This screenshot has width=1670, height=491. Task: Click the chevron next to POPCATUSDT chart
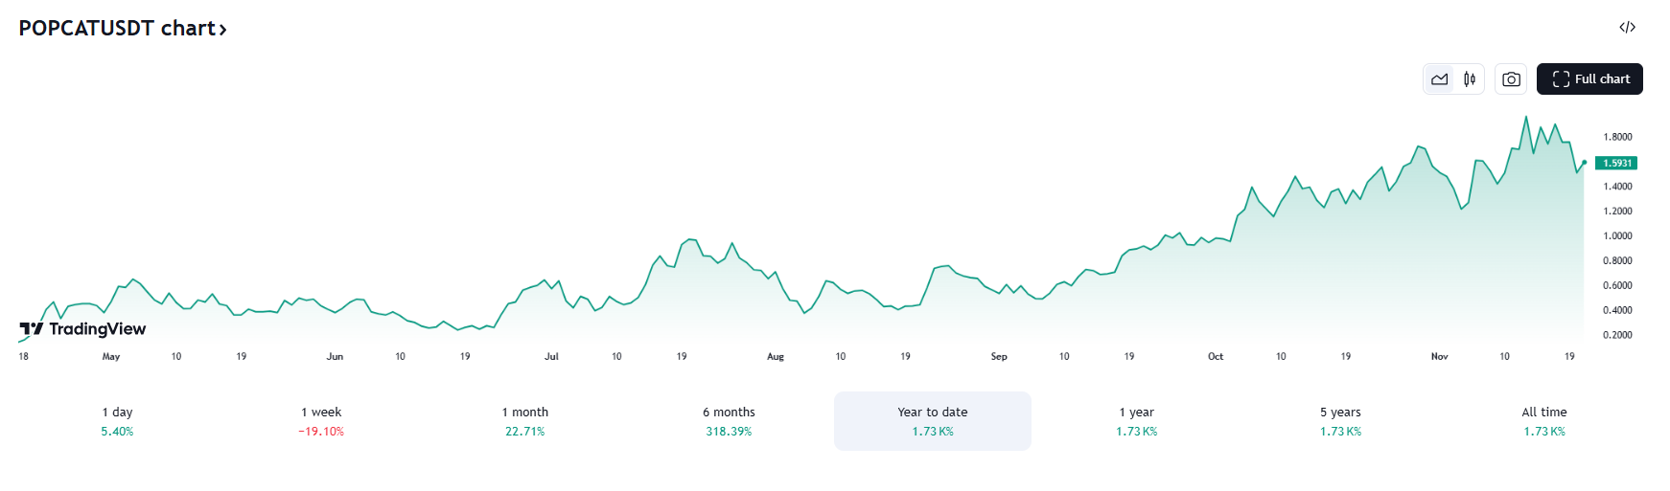point(222,30)
